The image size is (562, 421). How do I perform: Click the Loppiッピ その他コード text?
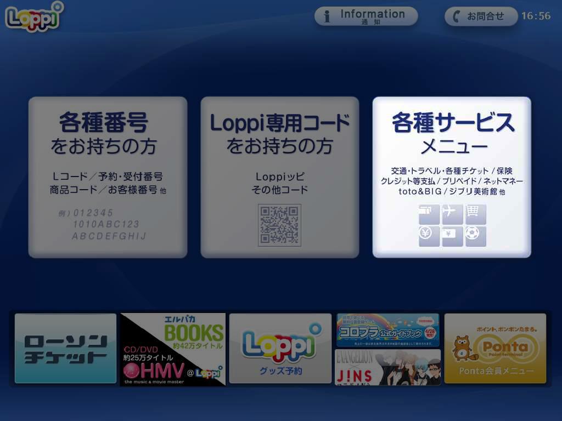click(279, 183)
